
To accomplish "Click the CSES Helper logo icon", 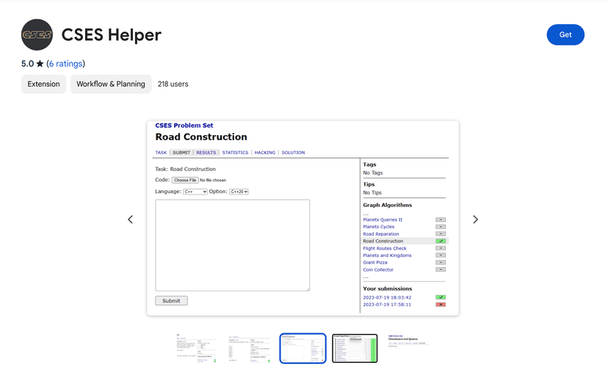I will [37, 35].
